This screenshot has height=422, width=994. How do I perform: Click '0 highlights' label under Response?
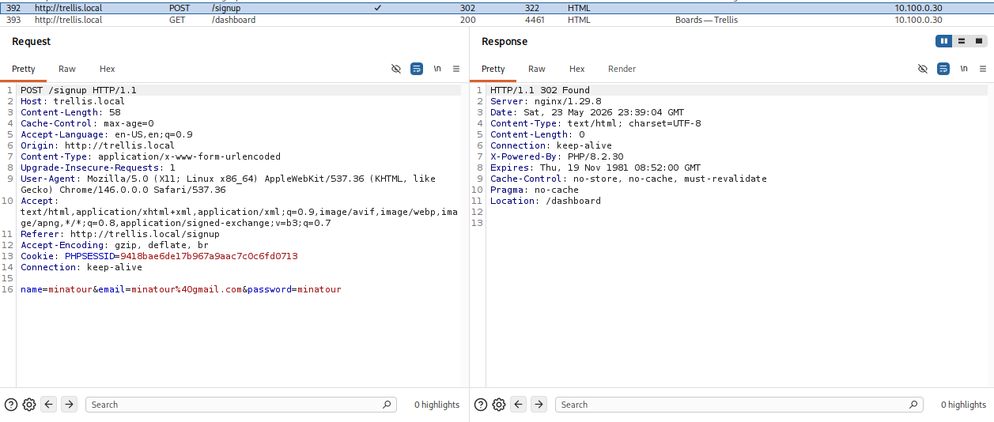[x=963, y=405]
